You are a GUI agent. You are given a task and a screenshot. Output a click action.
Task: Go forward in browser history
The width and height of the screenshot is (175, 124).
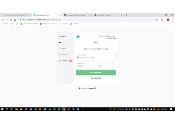tap(7, 20)
